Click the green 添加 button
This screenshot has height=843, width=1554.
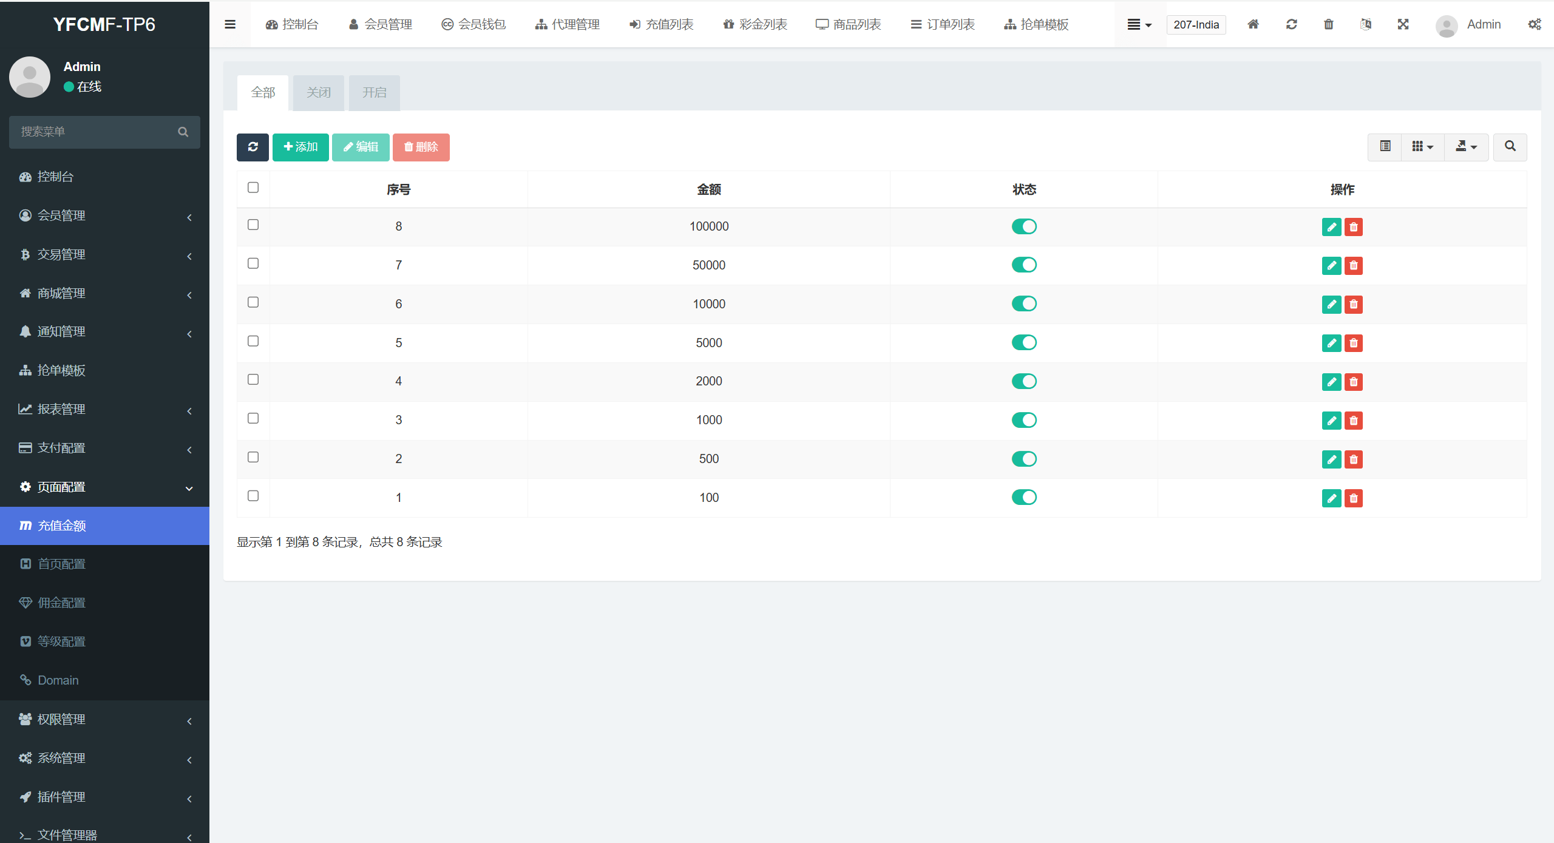(x=300, y=147)
